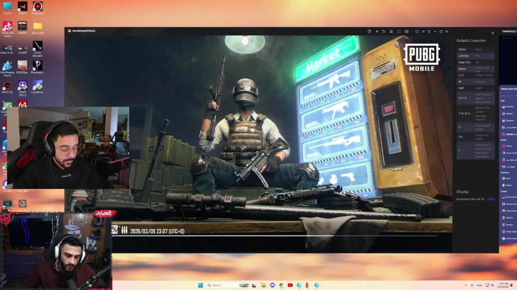
Task: Open the Crime Simulator desktop shortcut
Action: pos(38,49)
